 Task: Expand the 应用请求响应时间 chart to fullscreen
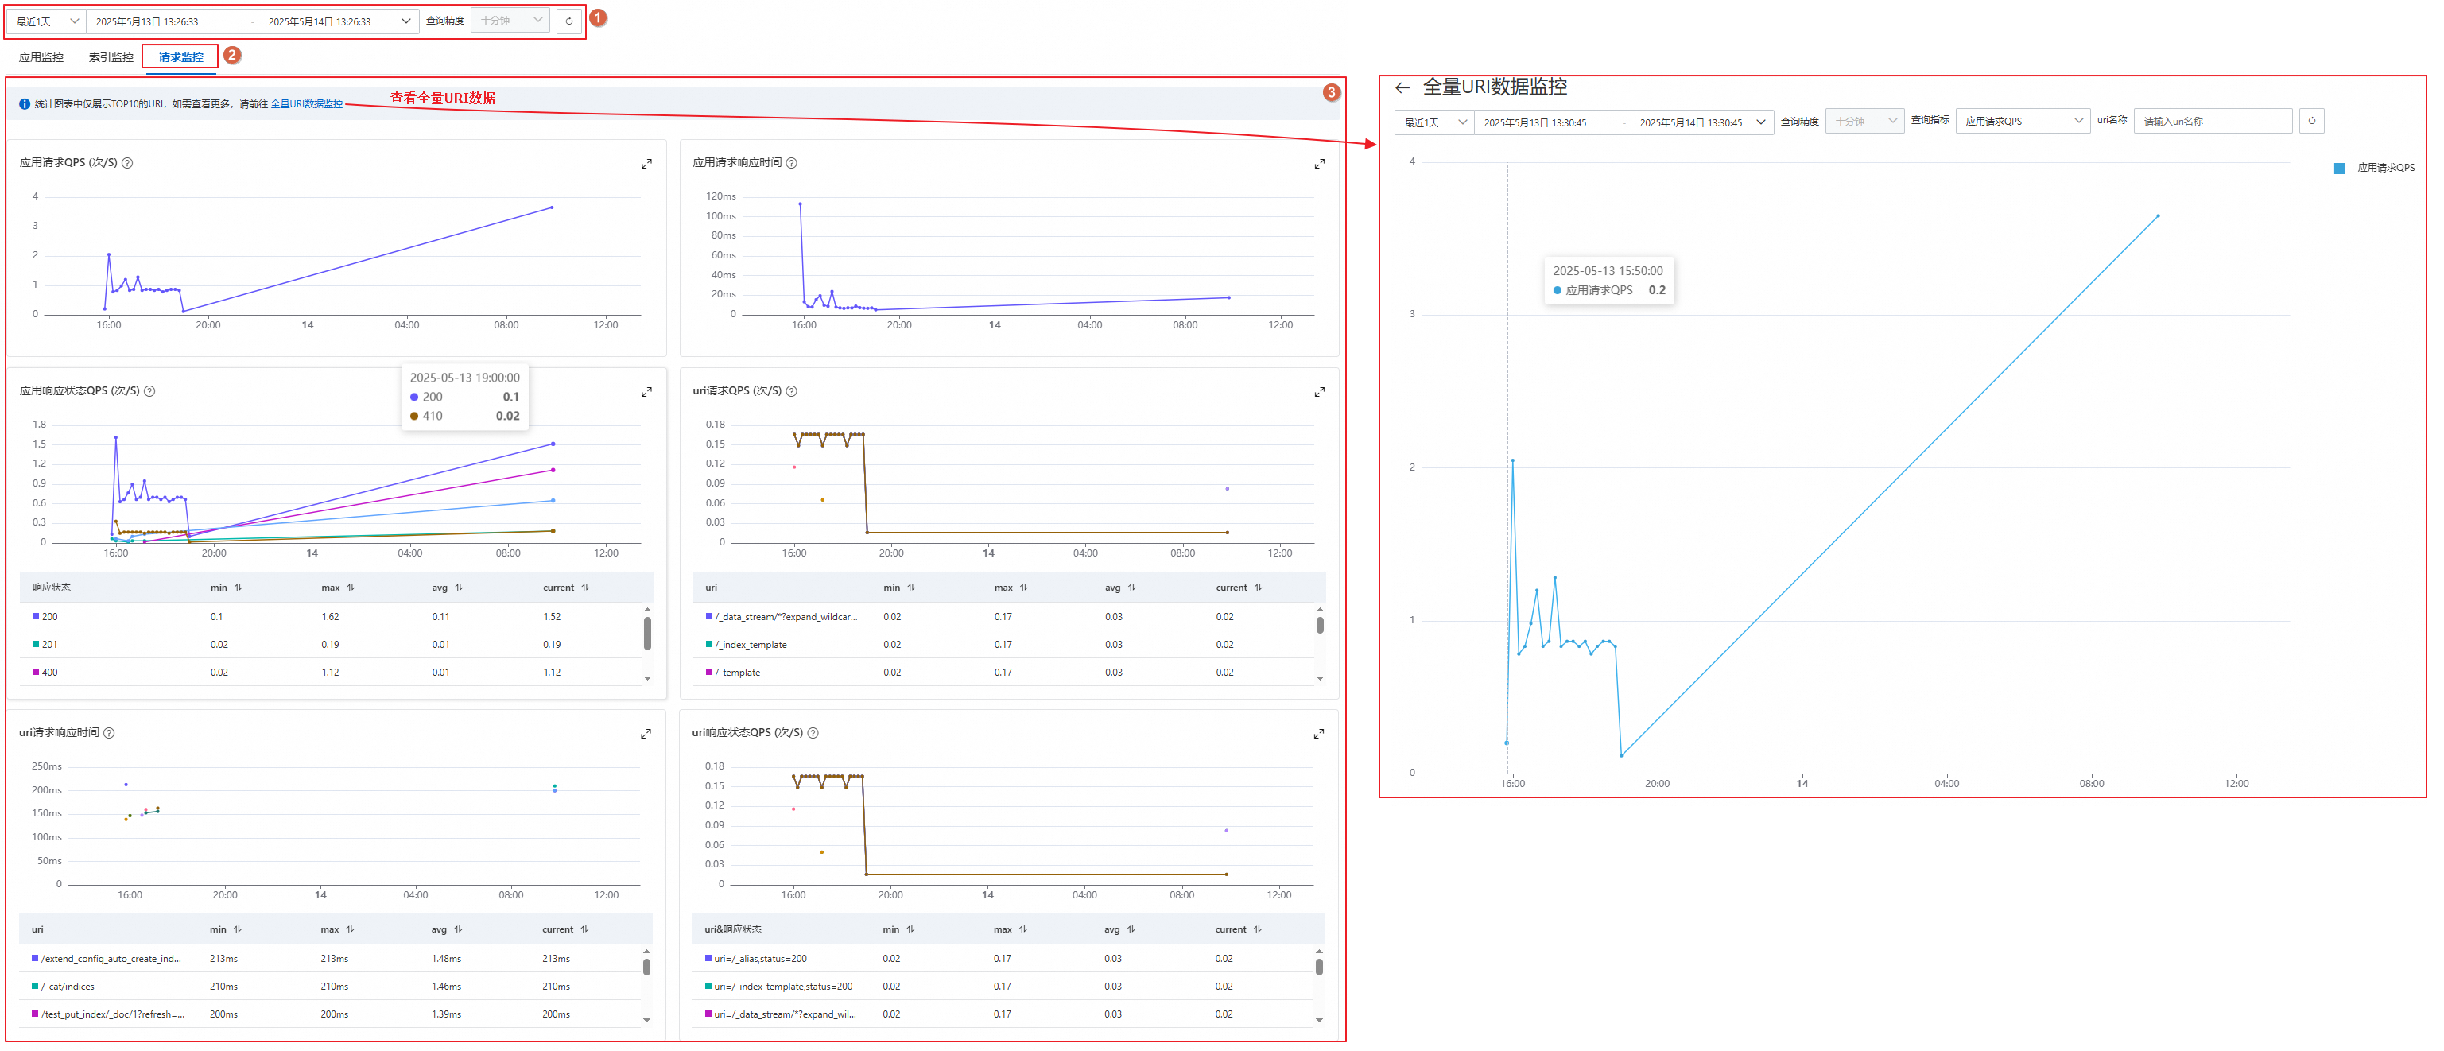pos(1319,164)
